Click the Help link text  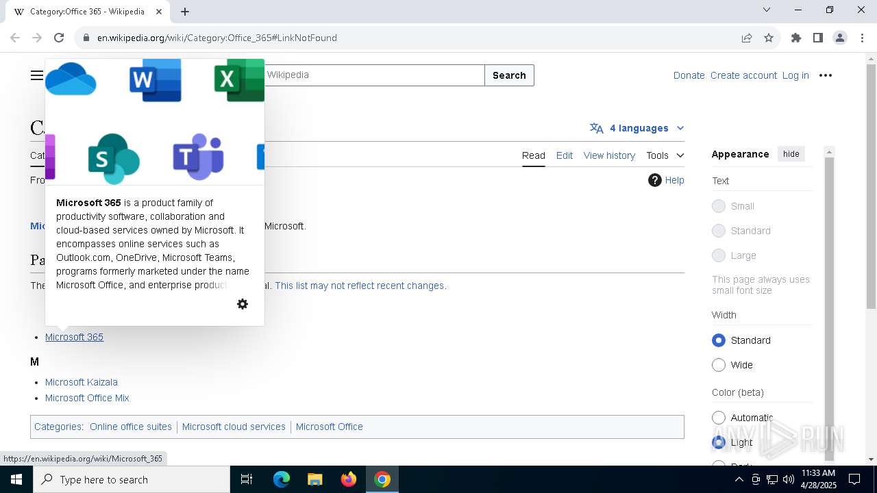(x=674, y=180)
